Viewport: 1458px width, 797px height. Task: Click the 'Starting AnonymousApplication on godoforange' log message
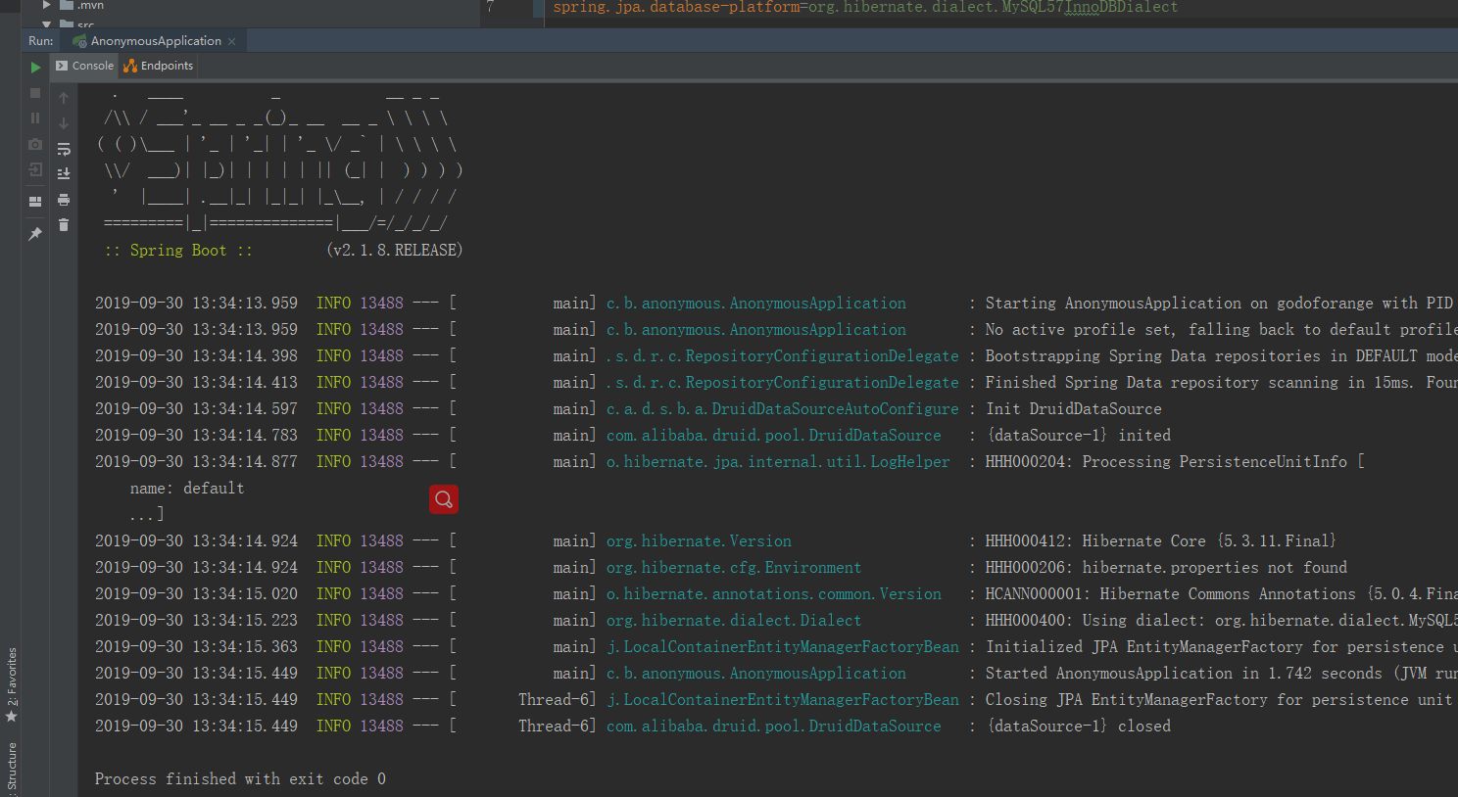1219,304
